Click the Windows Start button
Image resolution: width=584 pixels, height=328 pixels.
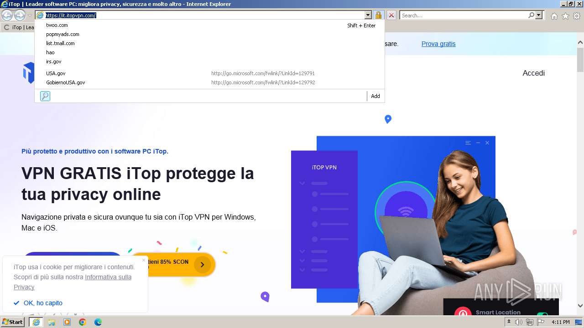pos(13,322)
